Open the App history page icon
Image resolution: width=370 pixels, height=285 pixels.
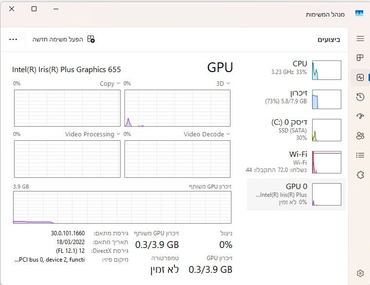click(360, 97)
